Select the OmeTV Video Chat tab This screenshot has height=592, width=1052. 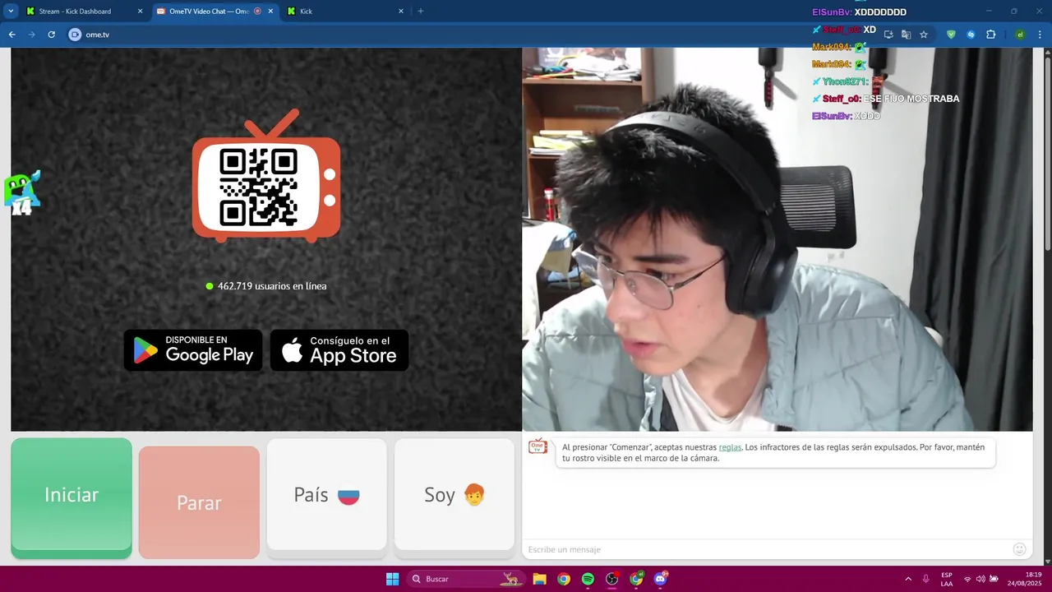(x=209, y=12)
